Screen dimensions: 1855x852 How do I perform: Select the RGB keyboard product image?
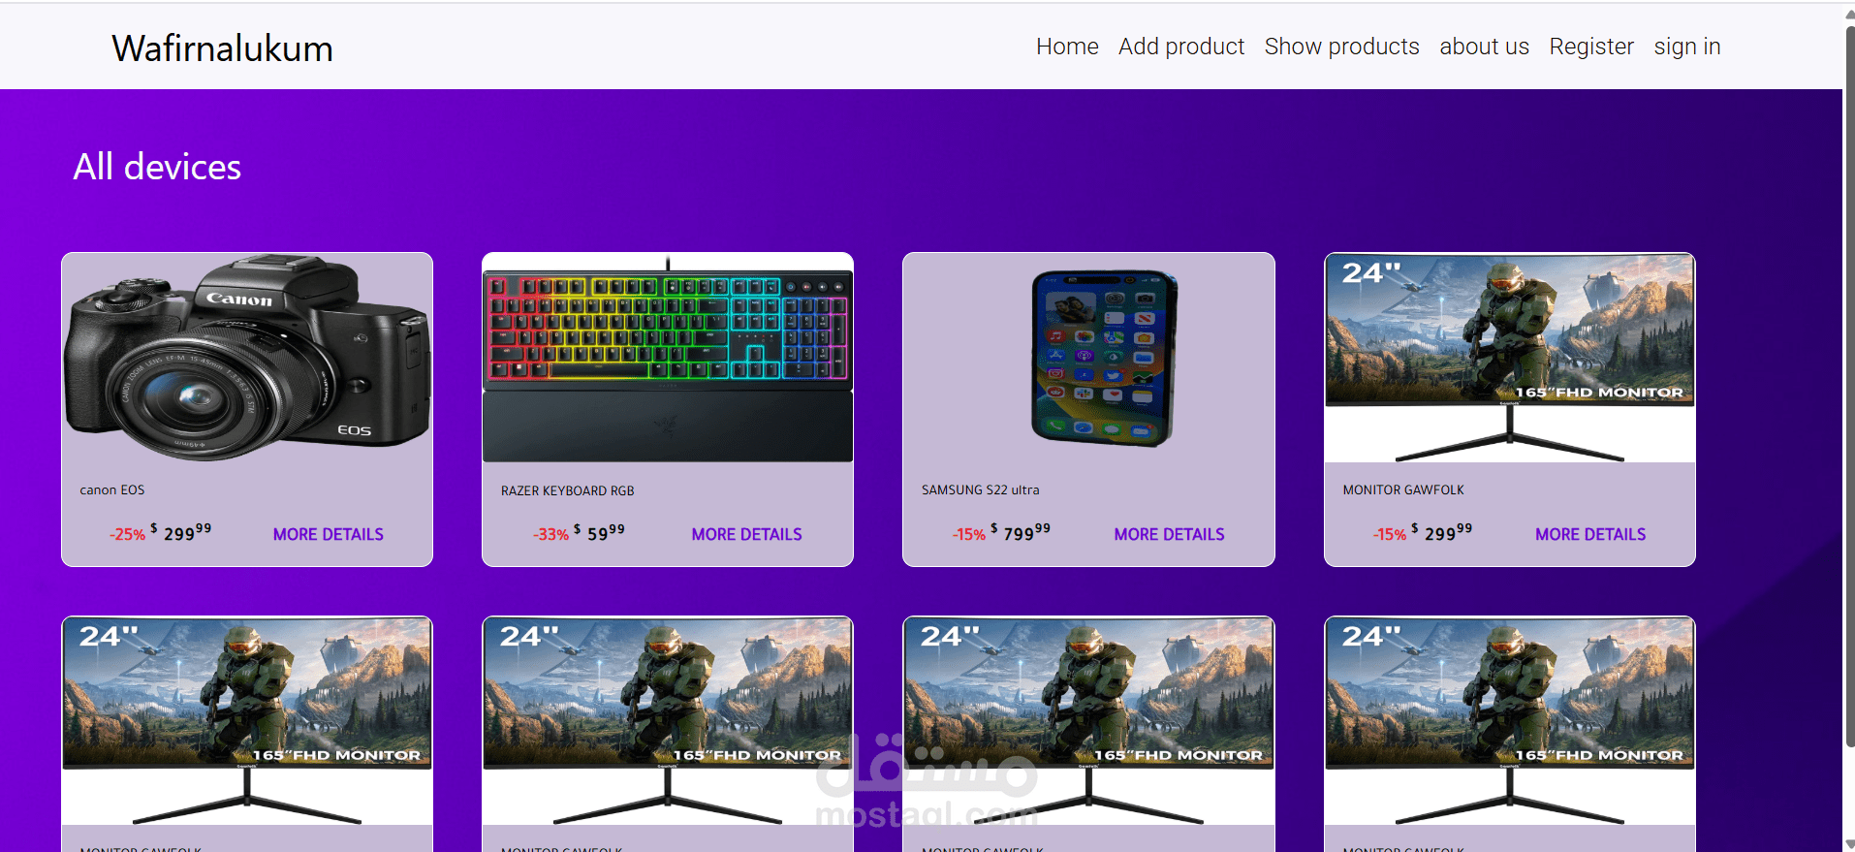[668, 358]
